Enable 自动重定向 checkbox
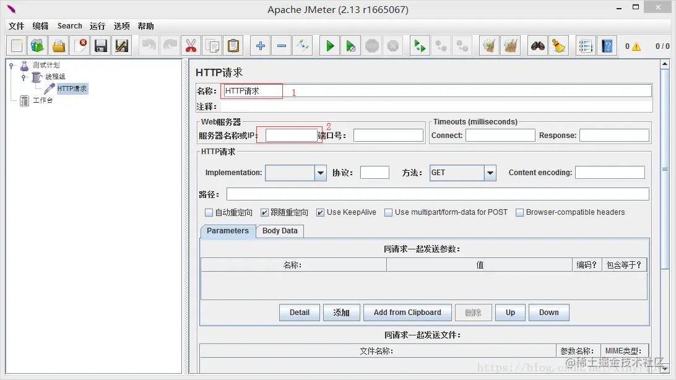This screenshot has width=676, height=380. point(209,212)
